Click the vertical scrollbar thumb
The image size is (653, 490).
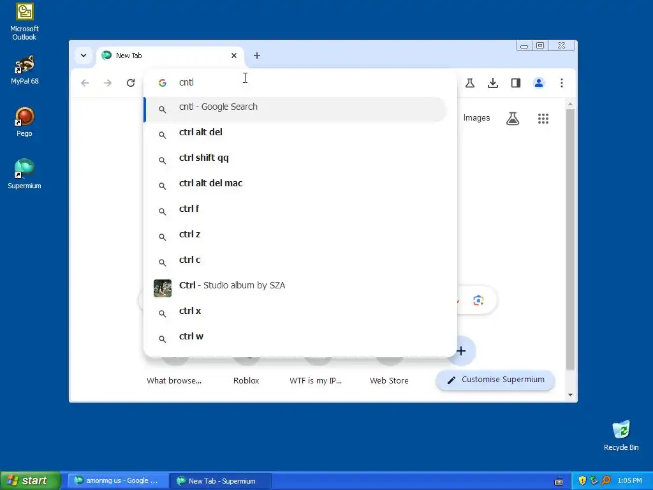pyautogui.click(x=570, y=240)
